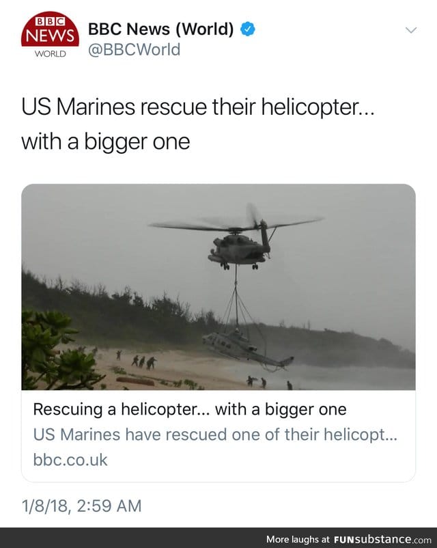Click 'with a bigger one' tweet line
Image resolution: width=437 pixels, height=548 pixels.
click(x=106, y=142)
